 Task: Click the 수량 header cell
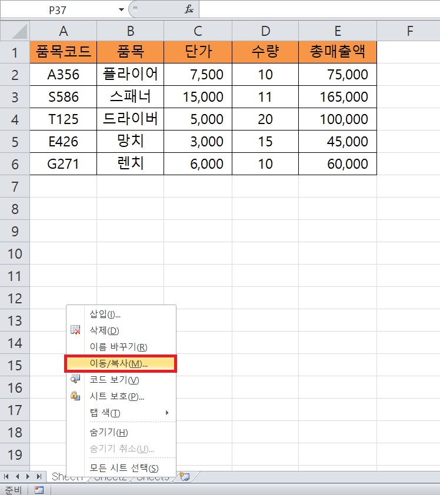coord(265,52)
